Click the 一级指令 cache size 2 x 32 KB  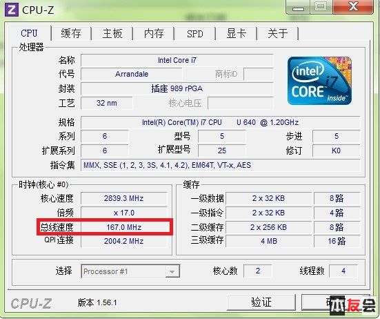268,213
